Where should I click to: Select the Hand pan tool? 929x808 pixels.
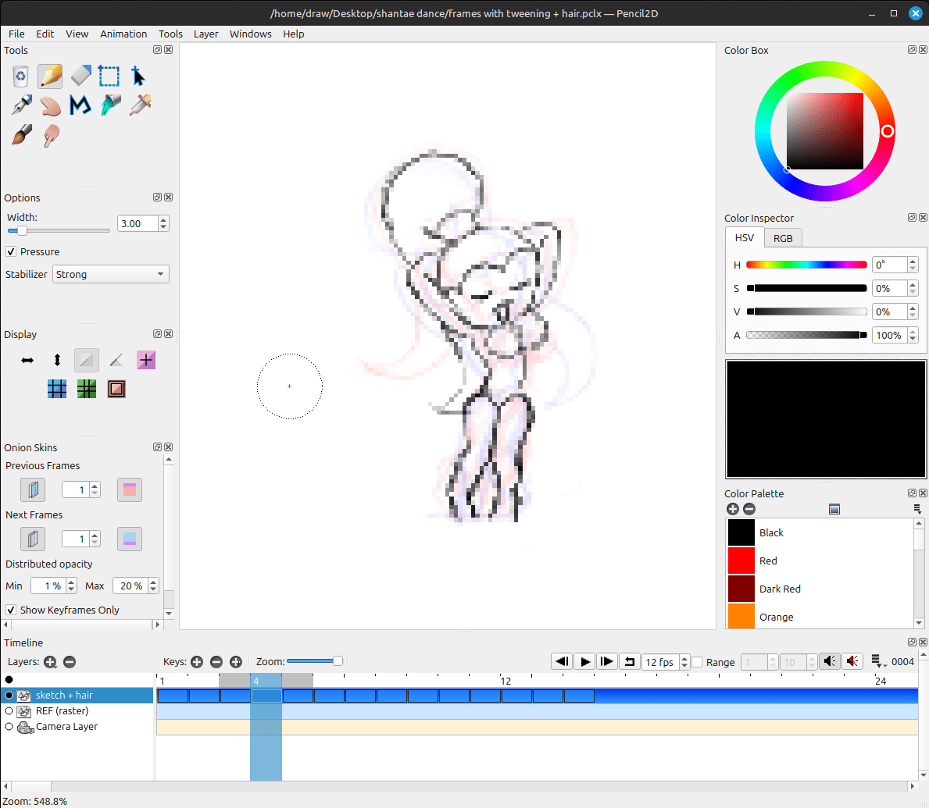pyautogui.click(x=50, y=105)
